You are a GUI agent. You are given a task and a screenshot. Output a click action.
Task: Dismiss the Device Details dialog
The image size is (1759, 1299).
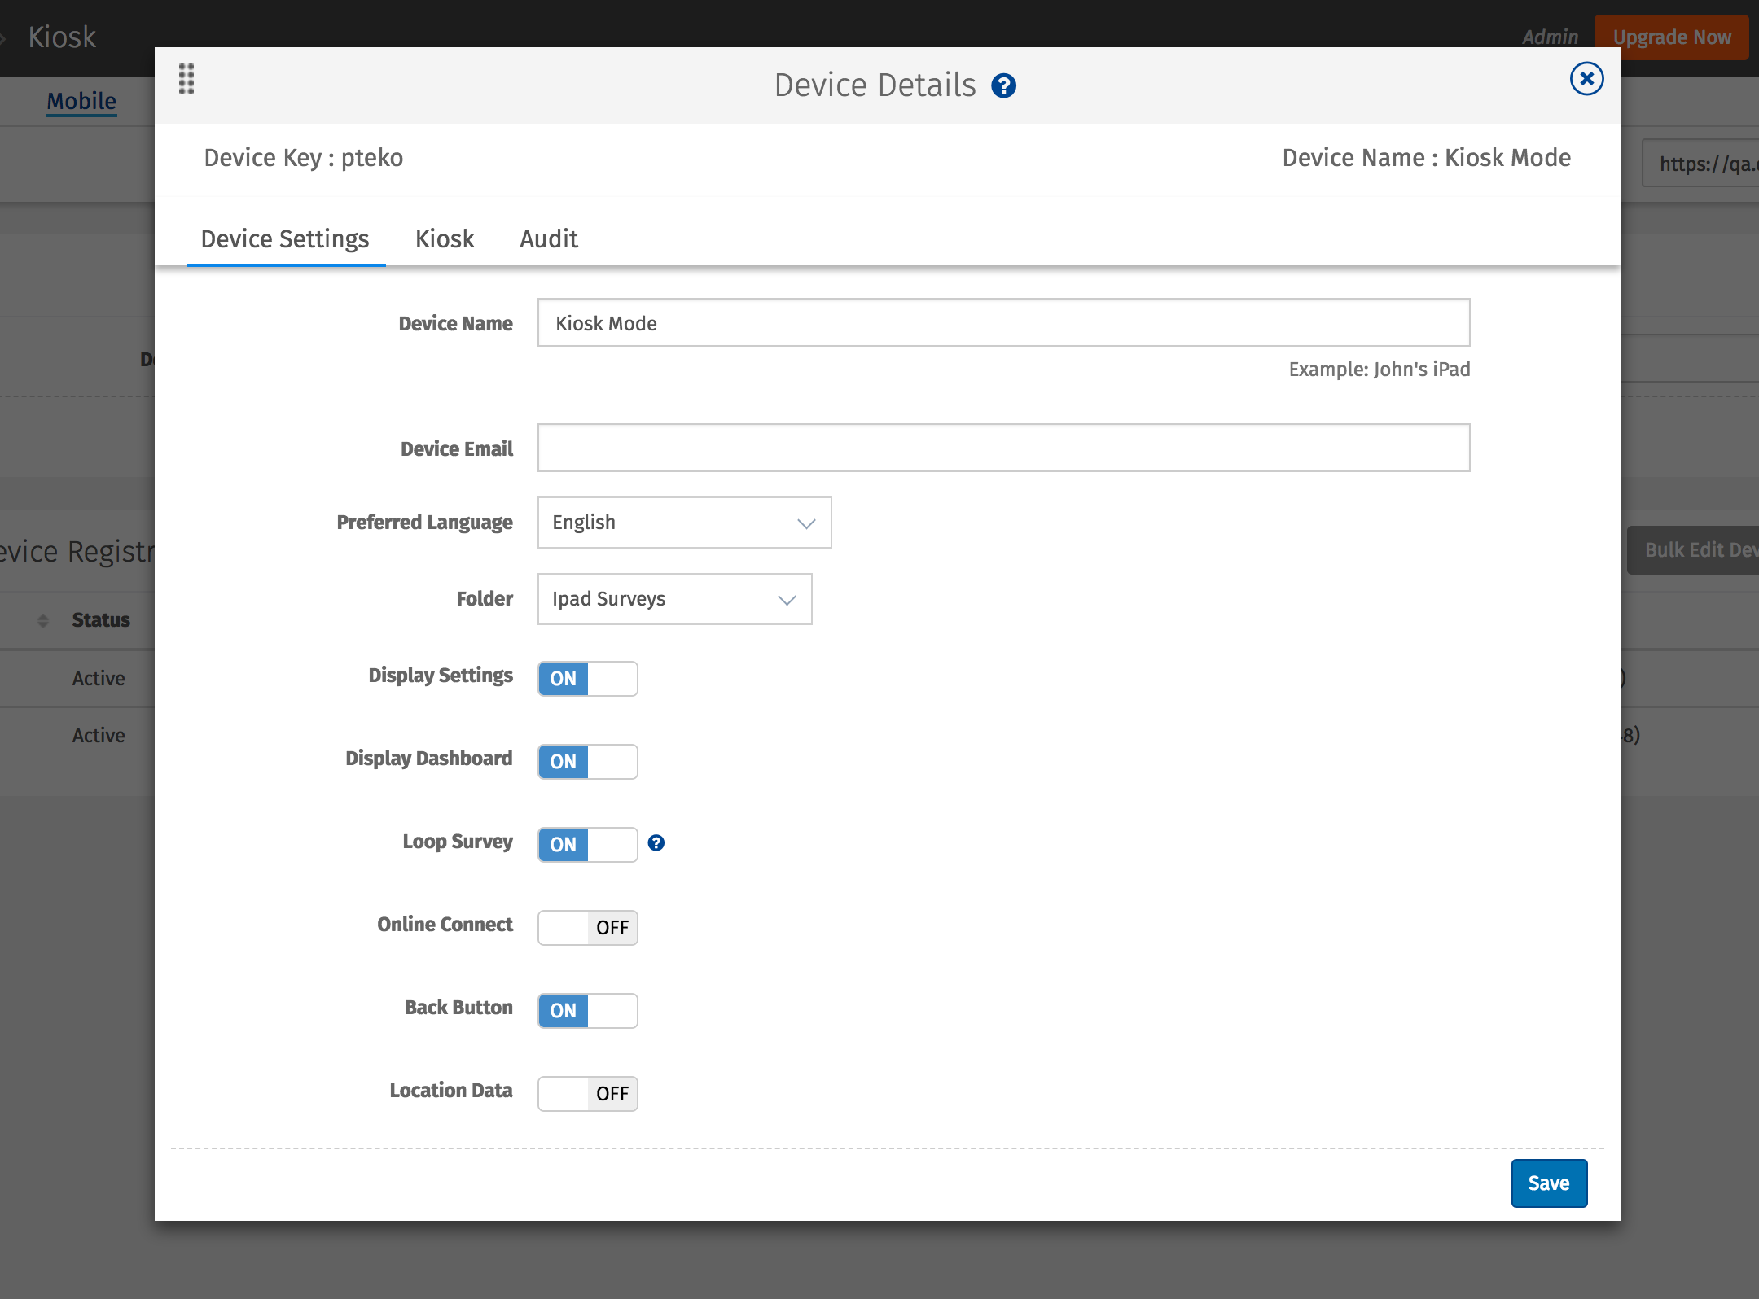pyautogui.click(x=1586, y=79)
